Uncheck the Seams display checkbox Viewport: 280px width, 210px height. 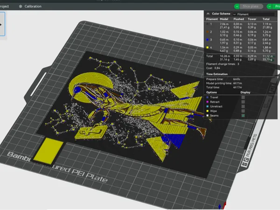coord(243,116)
